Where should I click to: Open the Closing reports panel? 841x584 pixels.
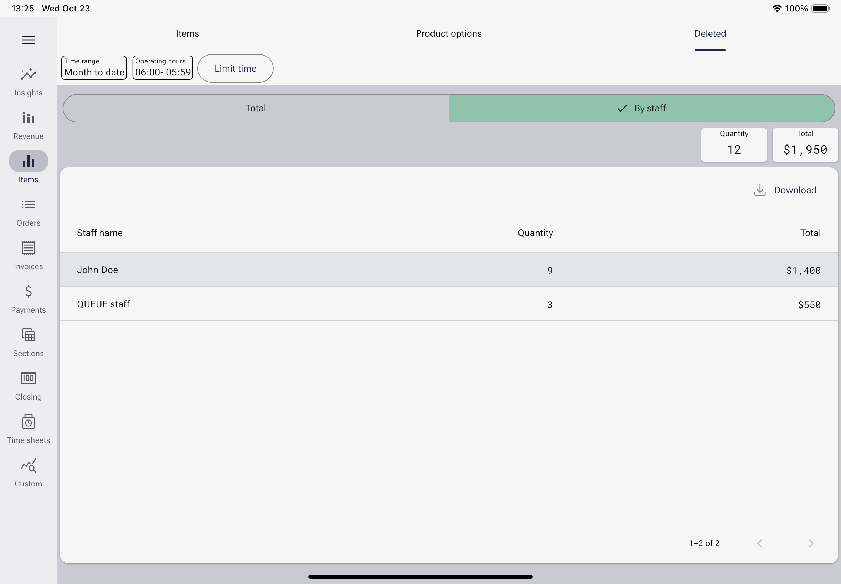pos(28,384)
